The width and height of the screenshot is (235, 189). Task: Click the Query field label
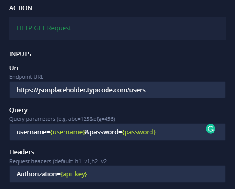point(19,110)
